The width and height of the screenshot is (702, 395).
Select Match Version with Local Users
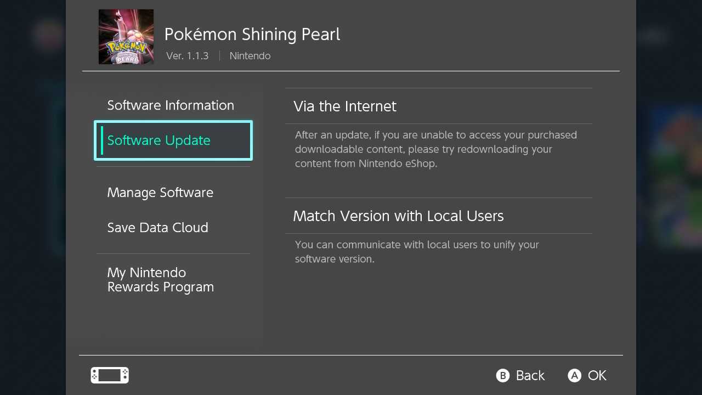(x=398, y=216)
